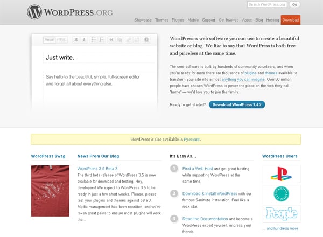The image size is (323, 237).
Task: Open the About menu item
Action: coord(247,20)
